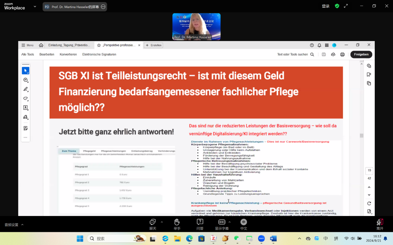
Task: Select the comment tool in Acrobat sidebar
Action: (25, 80)
